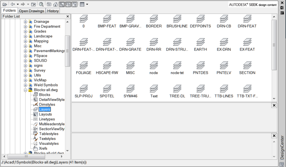
Task: Open the Favorites folder icon
Action: point(49,4)
